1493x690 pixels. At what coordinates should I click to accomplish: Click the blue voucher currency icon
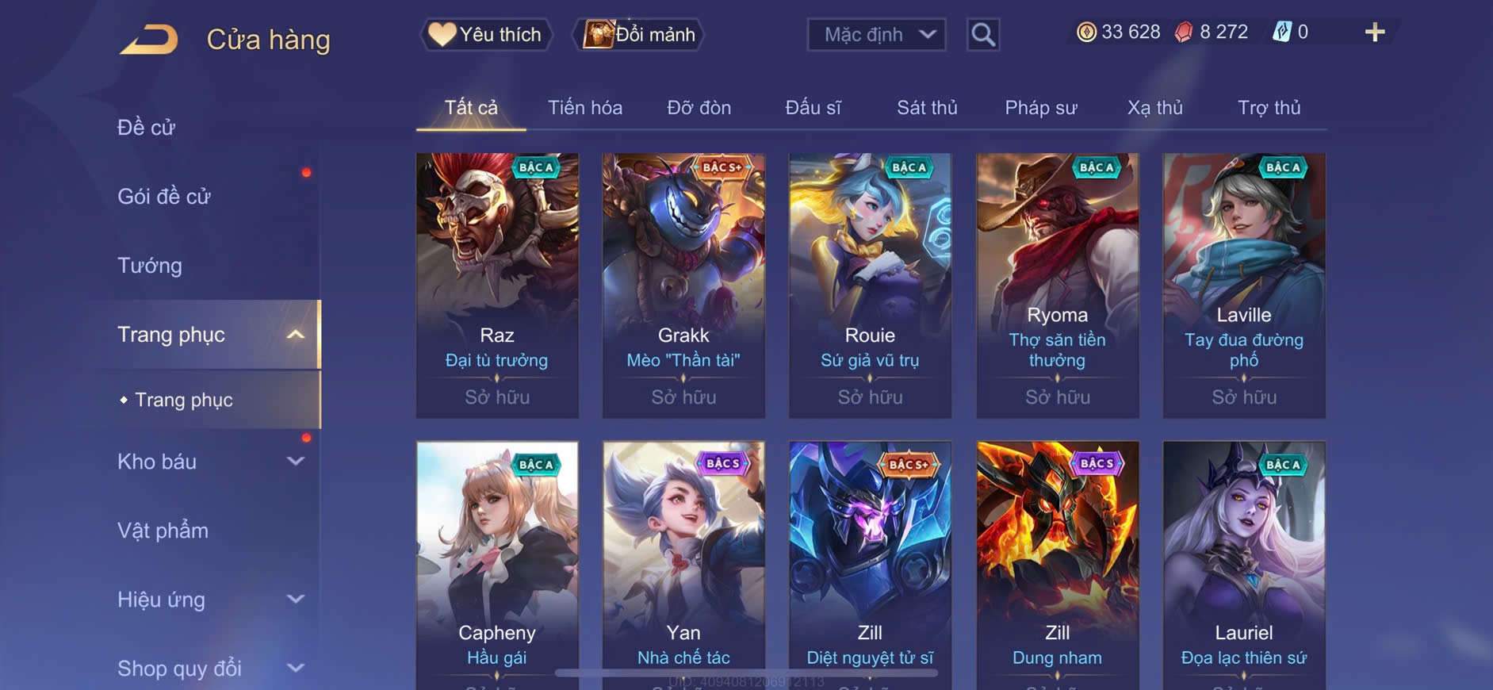tap(1281, 33)
